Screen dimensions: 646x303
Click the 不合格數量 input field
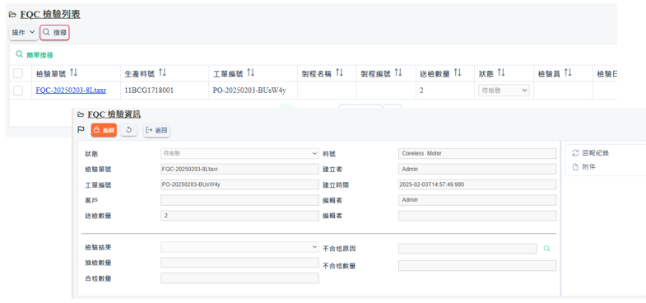click(x=477, y=265)
